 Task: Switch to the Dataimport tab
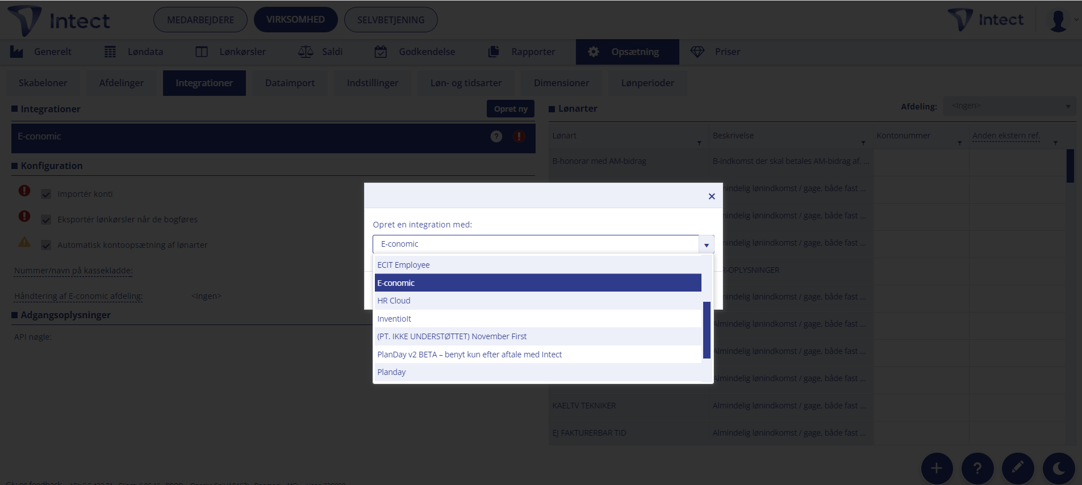pyautogui.click(x=290, y=83)
